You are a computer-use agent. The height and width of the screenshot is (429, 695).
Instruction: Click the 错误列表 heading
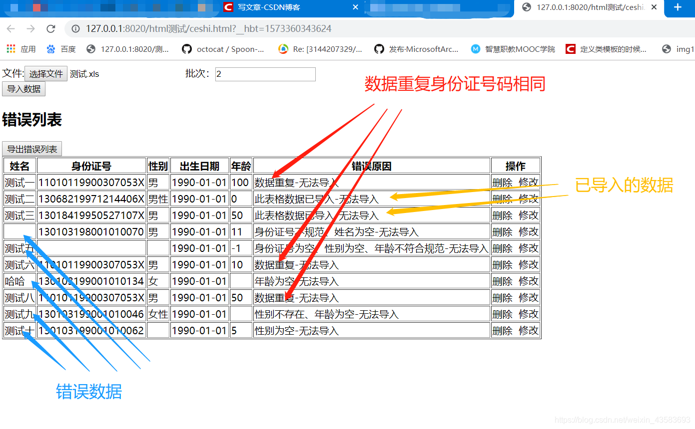click(x=32, y=120)
